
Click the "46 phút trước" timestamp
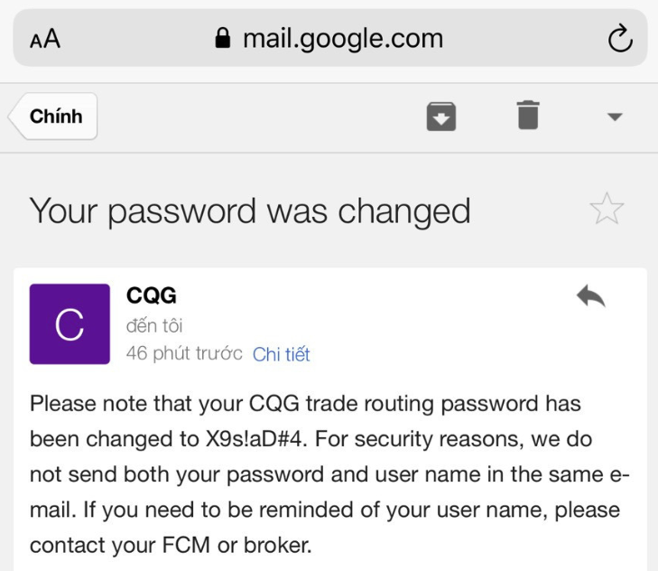click(184, 353)
